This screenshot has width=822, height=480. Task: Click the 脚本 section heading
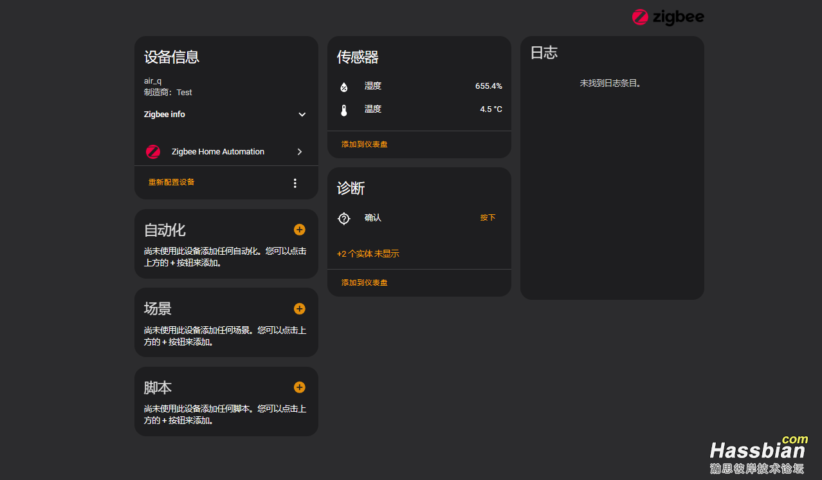click(158, 388)
